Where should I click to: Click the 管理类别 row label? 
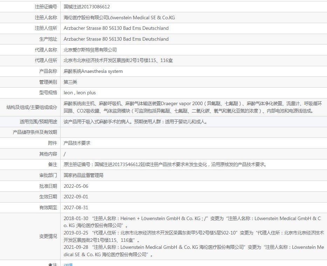[x=48, y=82]
